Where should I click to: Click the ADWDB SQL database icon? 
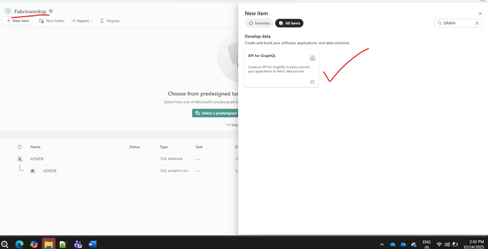(20, 158)
